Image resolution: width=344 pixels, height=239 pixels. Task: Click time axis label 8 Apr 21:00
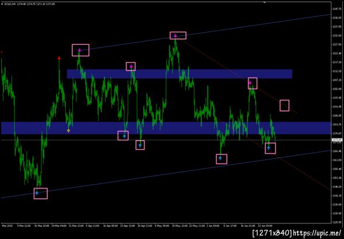point(92,226)
